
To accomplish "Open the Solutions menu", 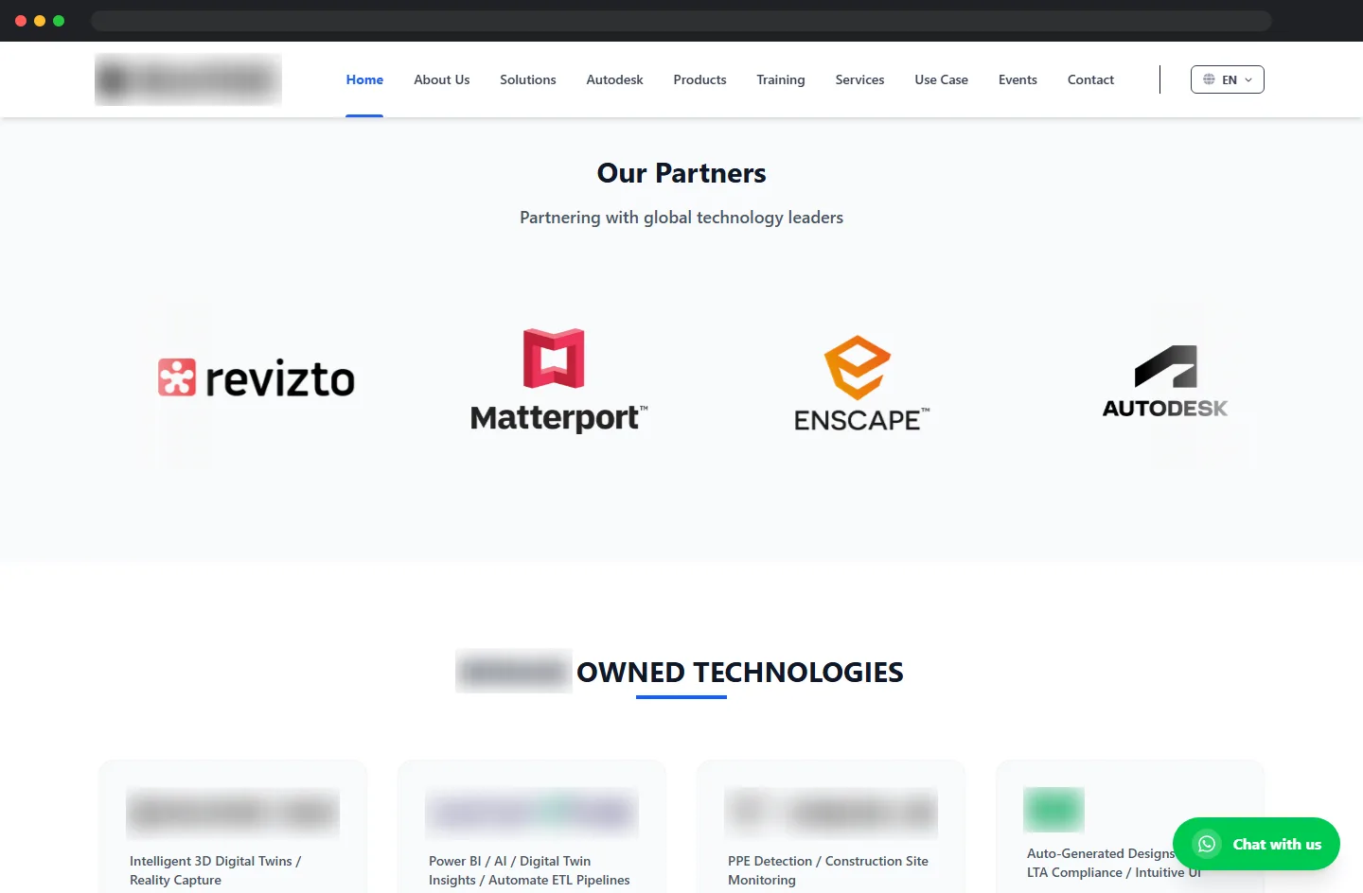I will tap(528, 79).
